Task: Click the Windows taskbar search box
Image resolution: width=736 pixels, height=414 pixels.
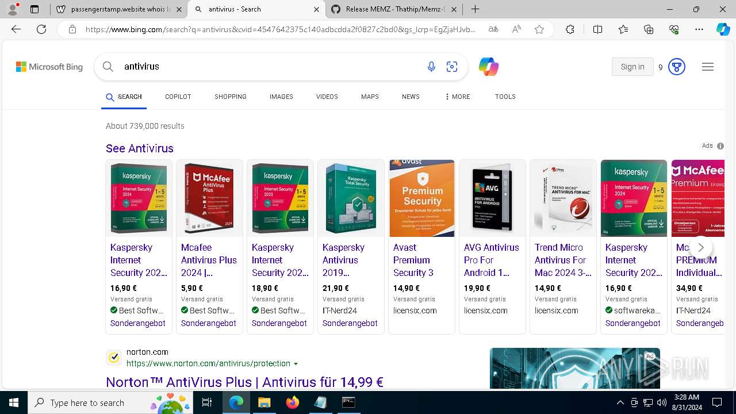Action: (x=110, y=402)
